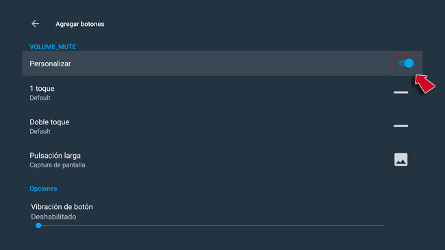The image size is (445, 250).
Task: Click the dash icon for 1 toque
Action: (400, 92)
